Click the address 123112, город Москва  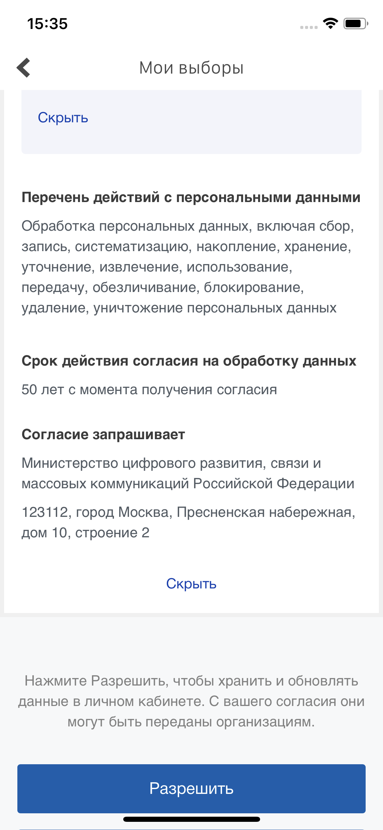click(188, 522)
